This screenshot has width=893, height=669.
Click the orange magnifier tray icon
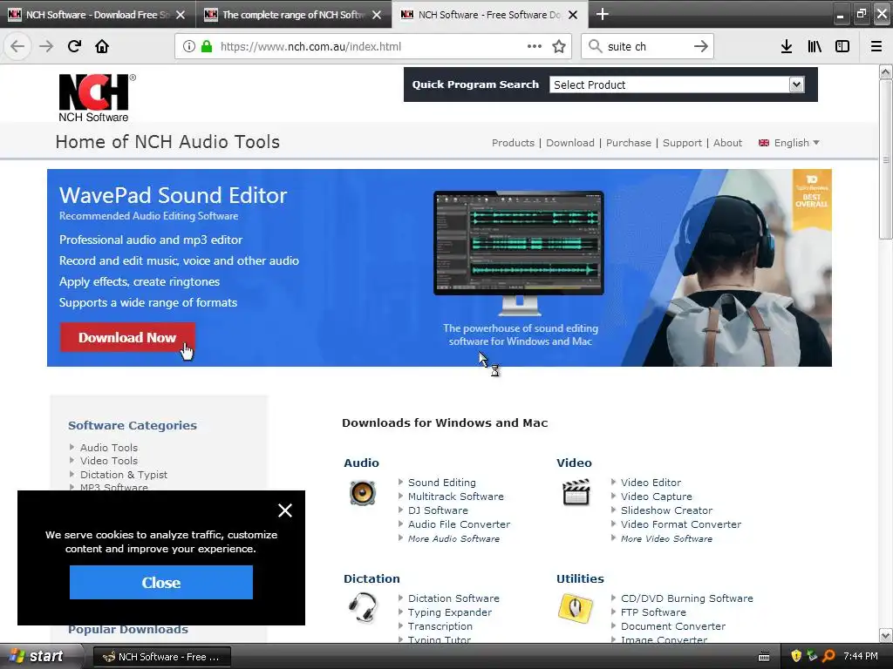(x=828, y=656)
